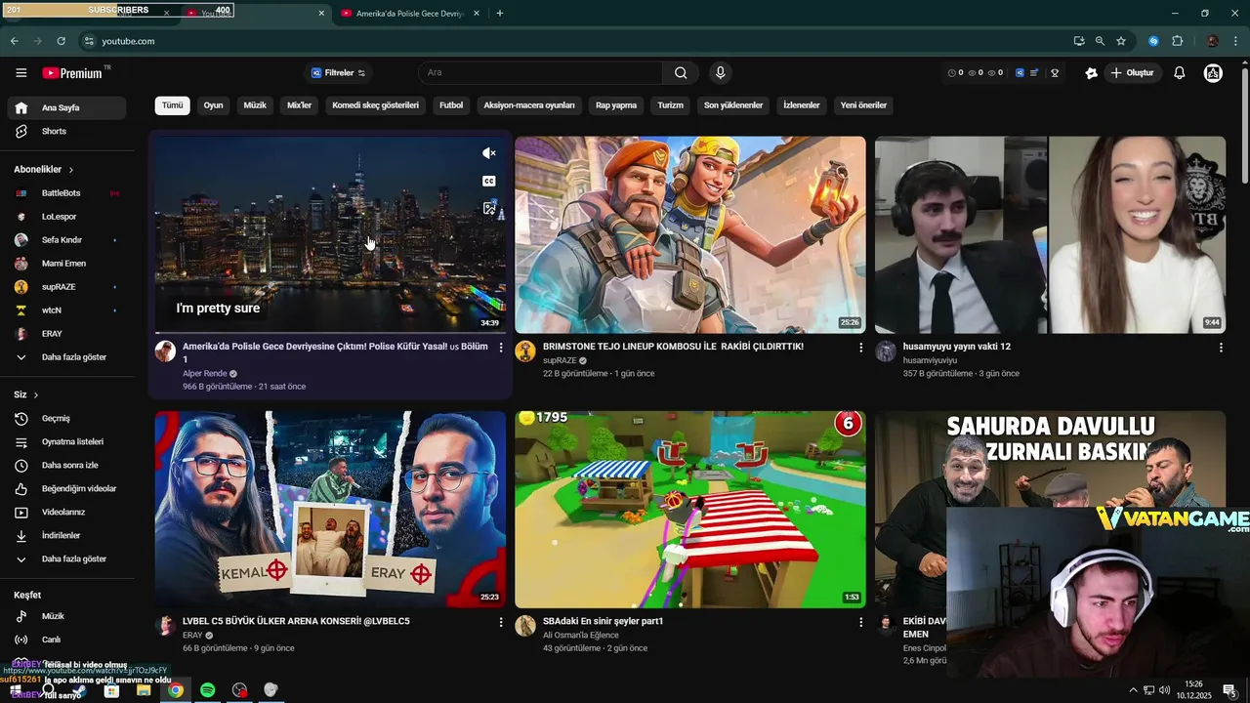
Task: Open the YouTube hamburger guide menu
Action: [21, 73]
